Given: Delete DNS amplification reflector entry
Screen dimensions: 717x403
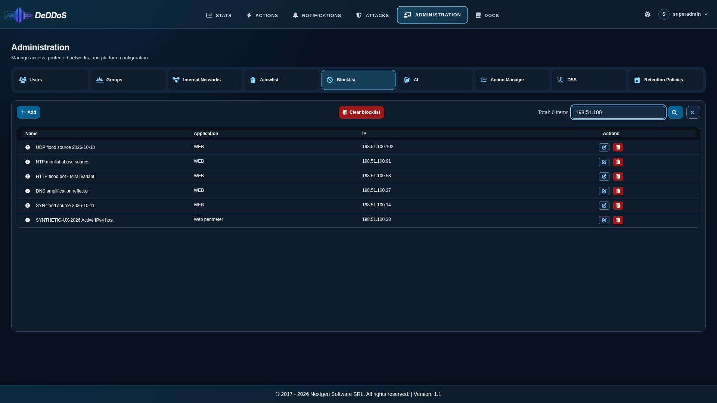Looking at the screenshot, I should click(x=618, y=191).
